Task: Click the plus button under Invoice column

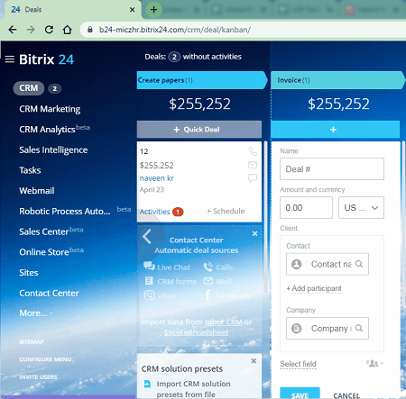Action: point(336,130)
